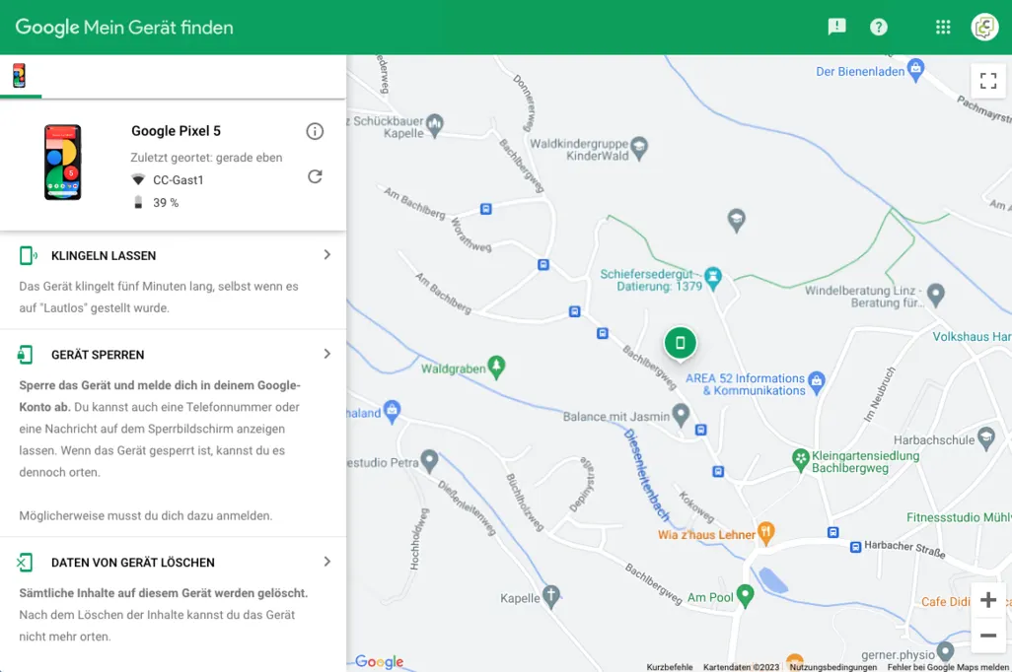Click the ring device phone icon
Viewport: 1012px width, 672px height.
point(27,255)
